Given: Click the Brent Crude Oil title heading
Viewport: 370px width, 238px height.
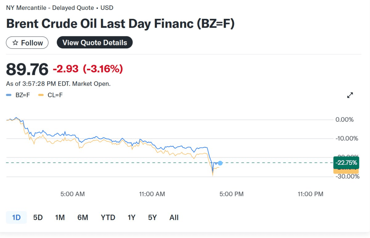Looking at the screenshot, I should 120,24.
